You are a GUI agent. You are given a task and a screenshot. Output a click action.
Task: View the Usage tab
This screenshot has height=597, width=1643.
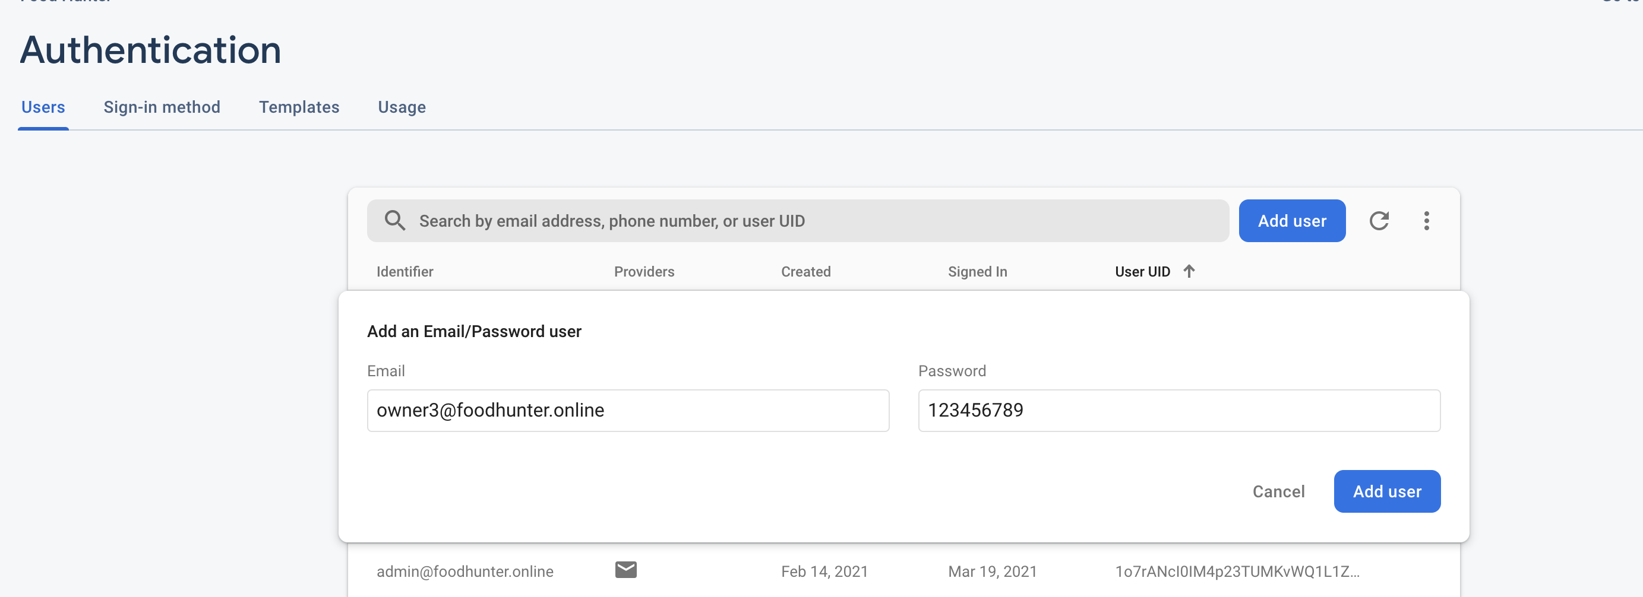(x=402, y=107)
